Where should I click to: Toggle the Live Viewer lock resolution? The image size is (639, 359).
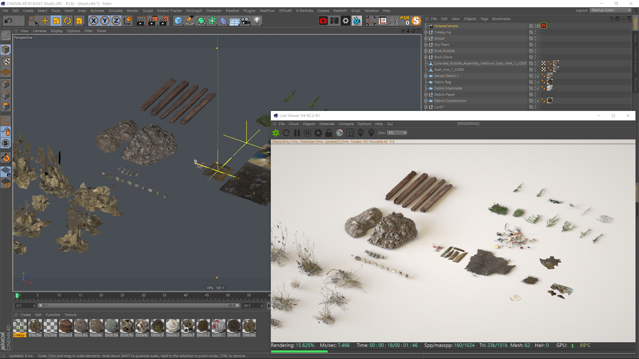pyautogui.click(x=329, y=133)
